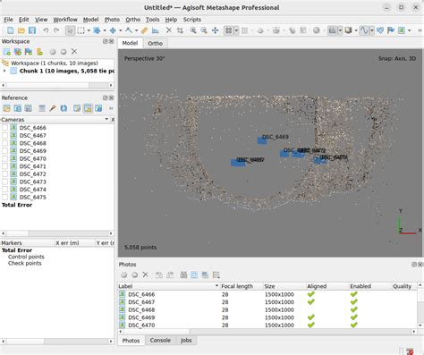
Task: Enable the DSC_6474 camera checkbox
Action: (4, 190)
